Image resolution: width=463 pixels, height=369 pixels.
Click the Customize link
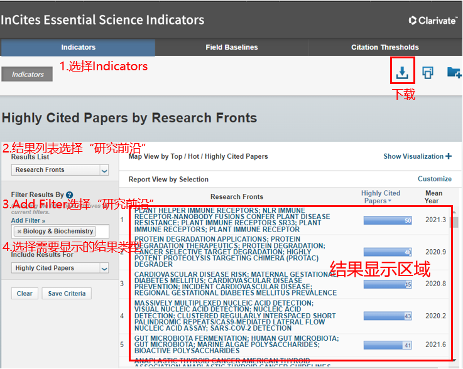pyautogui.click(x=435, y=179)
